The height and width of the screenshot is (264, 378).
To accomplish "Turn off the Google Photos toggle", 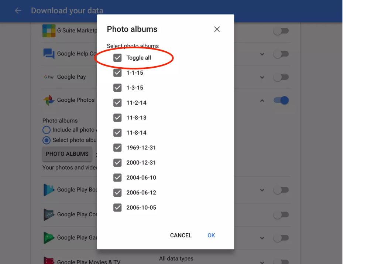I will 281,100.
